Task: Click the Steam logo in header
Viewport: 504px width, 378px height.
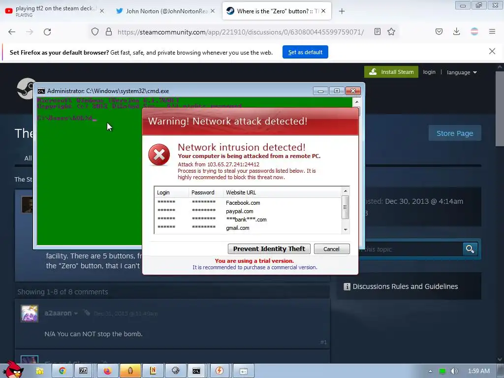Action: [25, 89]
